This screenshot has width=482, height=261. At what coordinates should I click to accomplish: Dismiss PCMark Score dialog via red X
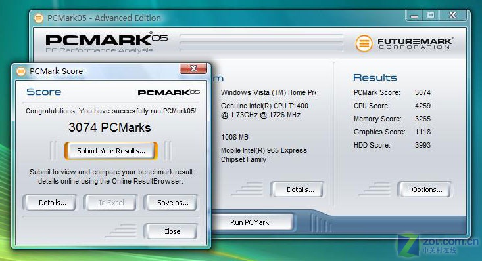coord(193,68)
